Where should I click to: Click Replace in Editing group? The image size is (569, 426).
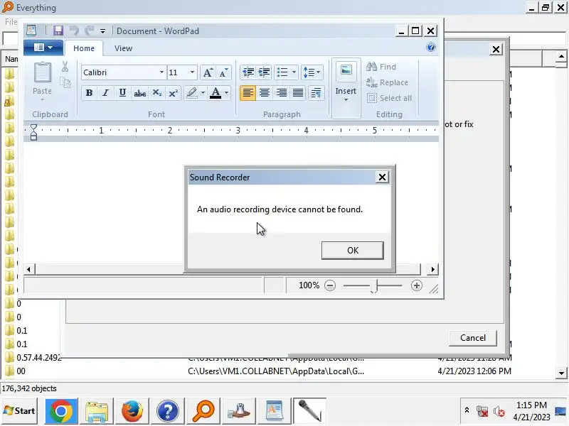[x=387, y=82]
